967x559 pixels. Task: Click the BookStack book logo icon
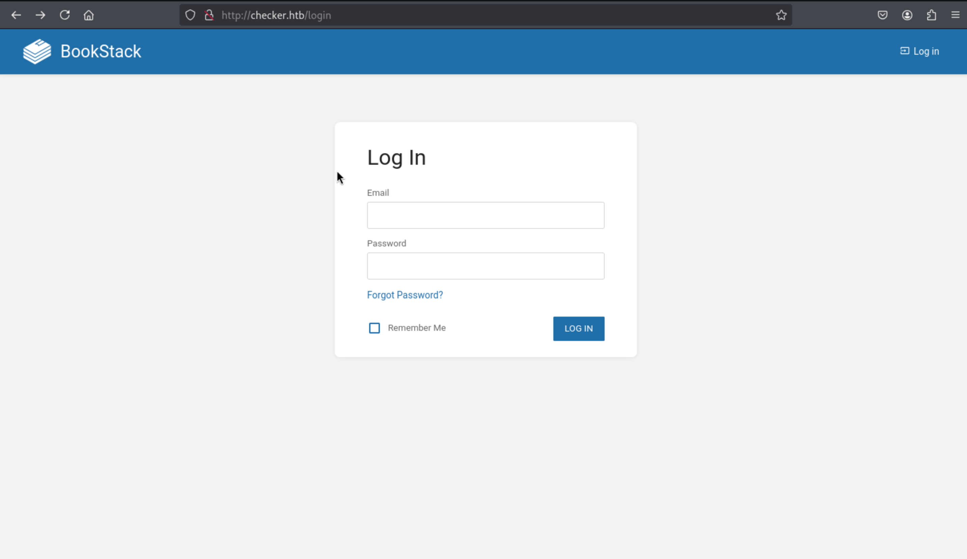37,51
